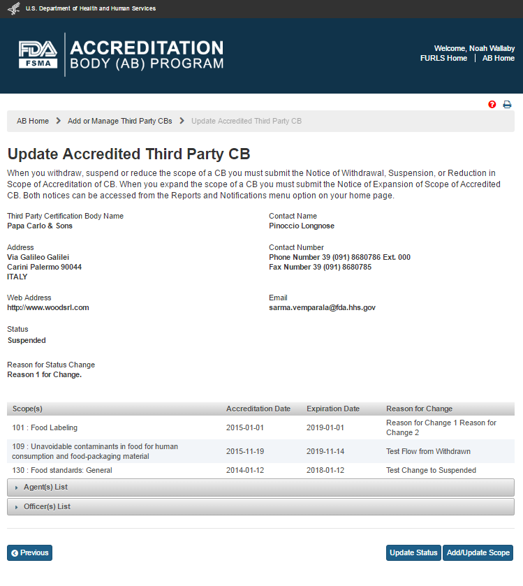Navigate to Add or Manage Third Party CBs breadcrumb
Image resolution: width=523 pixels, height=586 pixels.
tap(119, 121)
